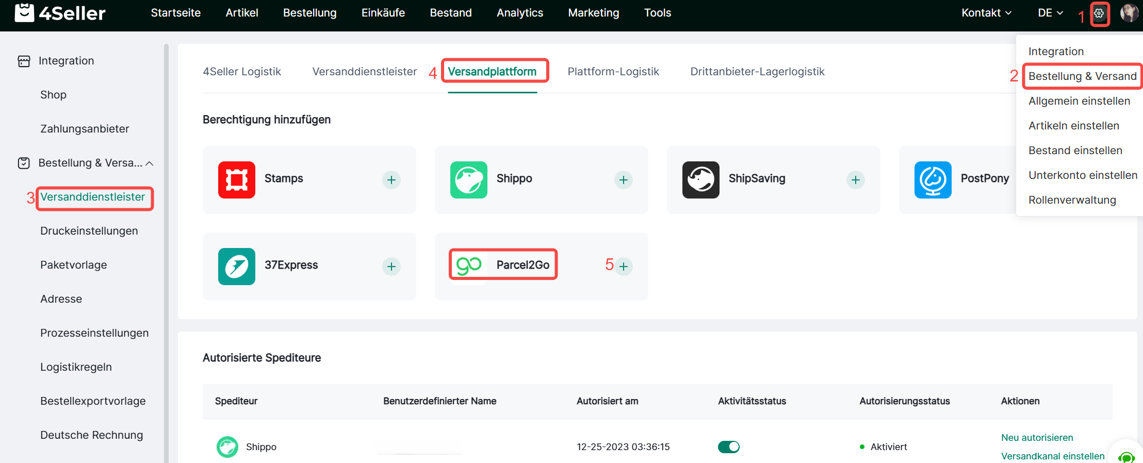1143x463 pixels.
Task: Open Druckeinstellungen in the sidebar
Action: click(89, 231)
